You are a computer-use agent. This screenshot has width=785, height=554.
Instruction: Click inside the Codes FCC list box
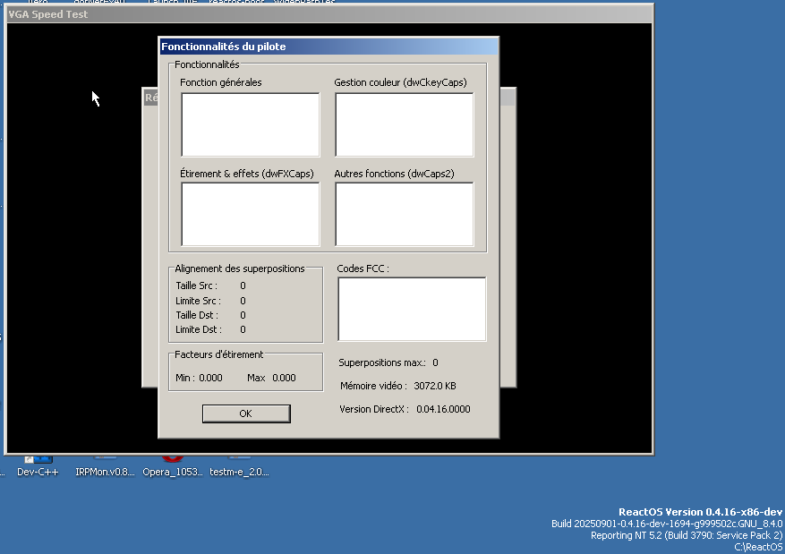pos(411,309)
